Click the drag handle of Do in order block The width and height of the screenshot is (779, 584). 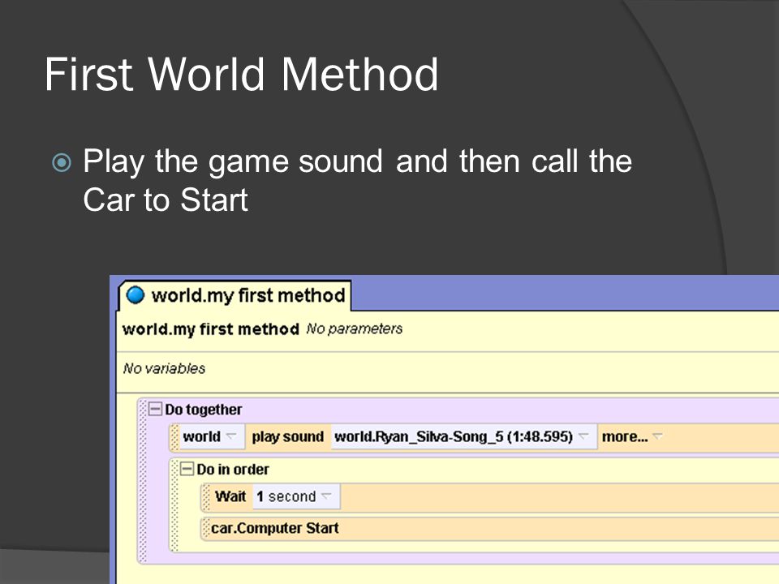[x=174, y=505]
